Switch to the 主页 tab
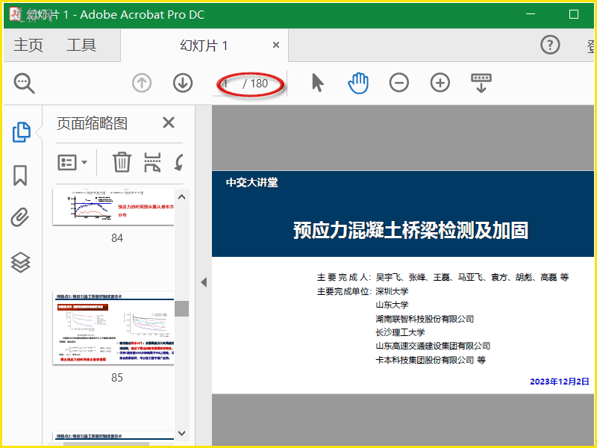This screenshot has height=448, width=597. (x=28, y=45)
